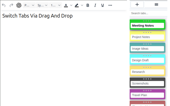Click the Search tabs input field
This screenshot has width=170, height=106.
[148, 13]
